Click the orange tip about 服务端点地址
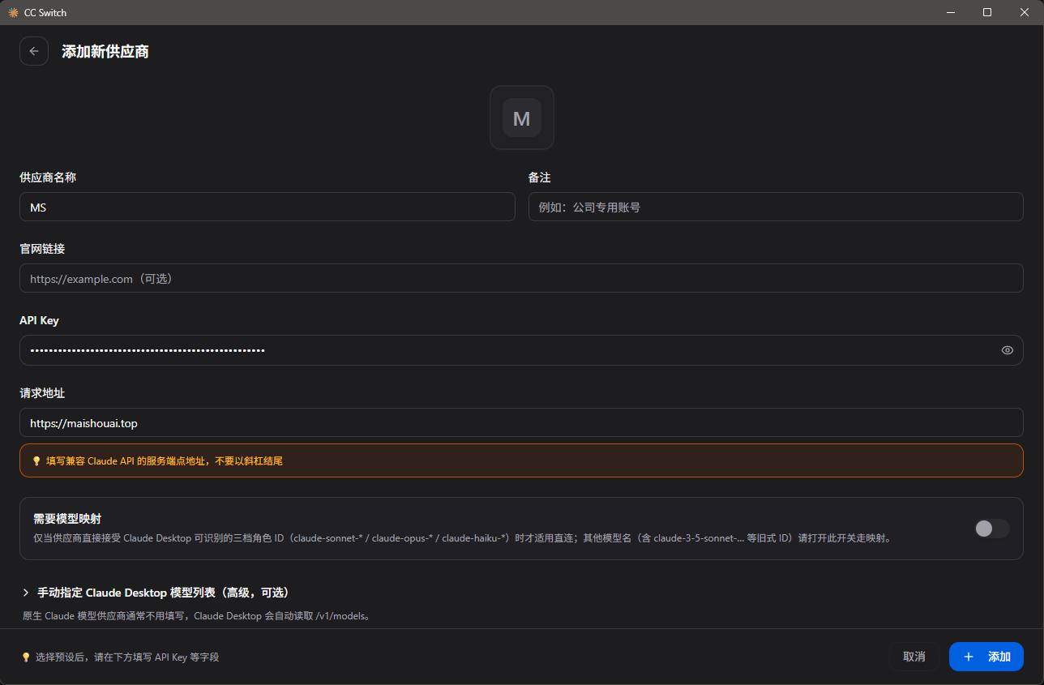Screen dimensions: 1044x685 (x=521, y=460)
